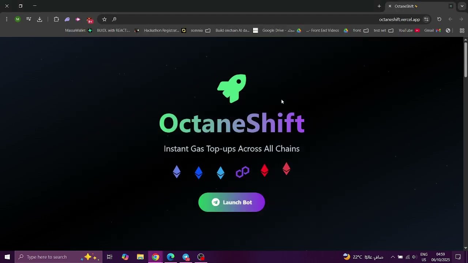Open the extension with the 9+ badge

tap(90, 20)
